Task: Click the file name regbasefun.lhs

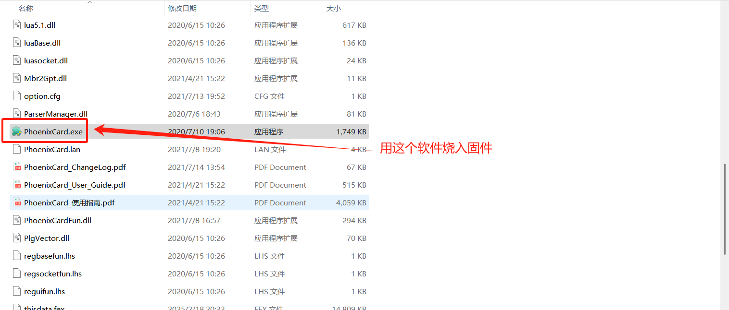Action: click(50, 256)
